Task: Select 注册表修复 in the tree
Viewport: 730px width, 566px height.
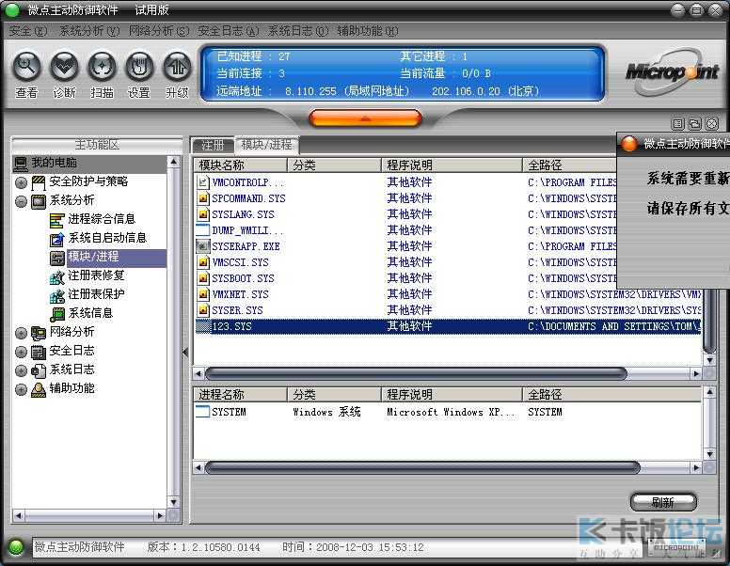Action: click(x=95, y=275)
